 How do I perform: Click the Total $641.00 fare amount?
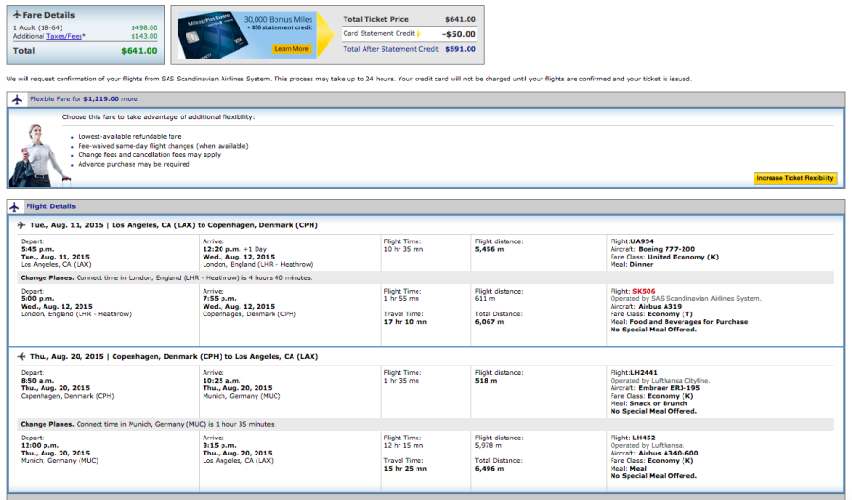[139, 51]
